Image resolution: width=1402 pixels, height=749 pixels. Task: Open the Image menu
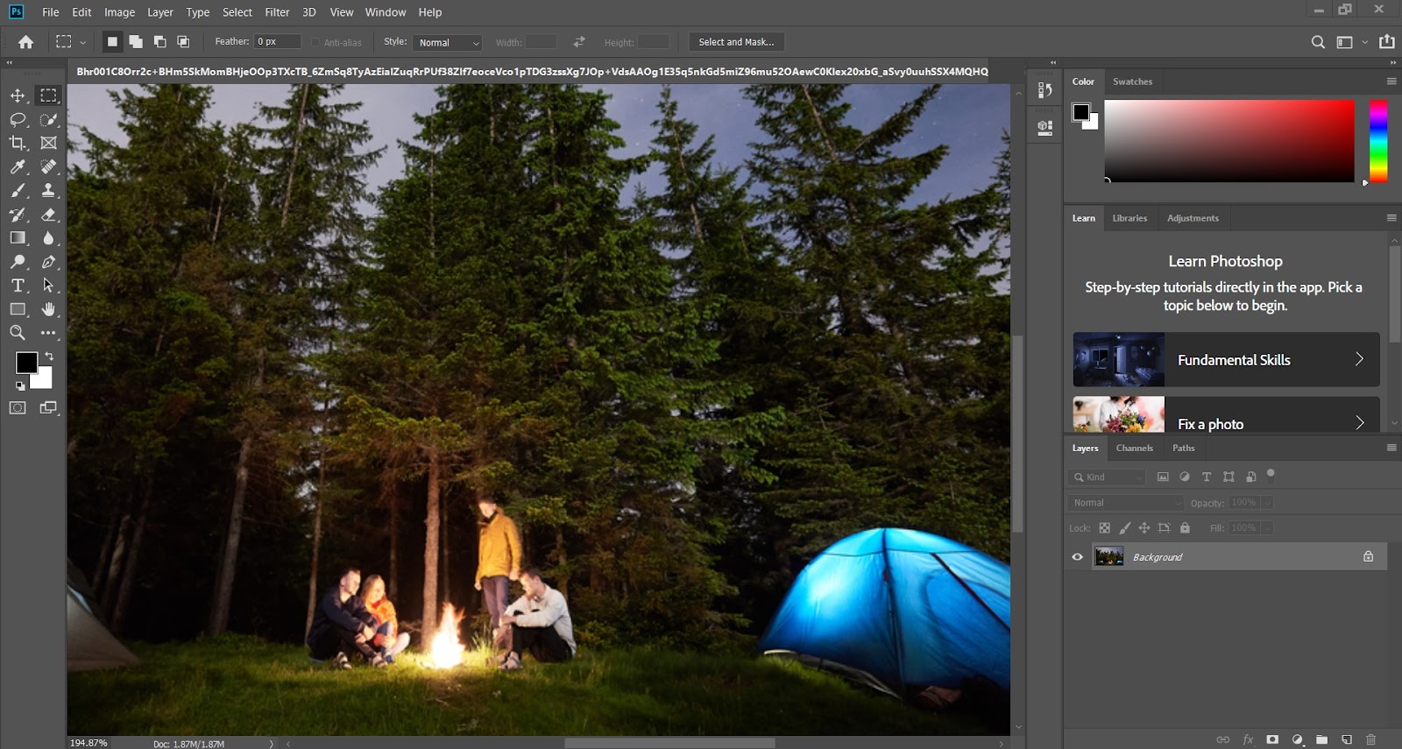119,12
